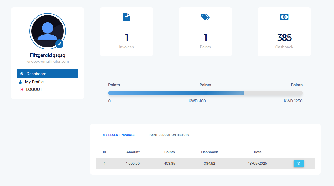The height and width of the screenshot is (186, 334).
Task: Click the home icon next to Dashboard
Action: pyautogui.click(x=22, y=73)
